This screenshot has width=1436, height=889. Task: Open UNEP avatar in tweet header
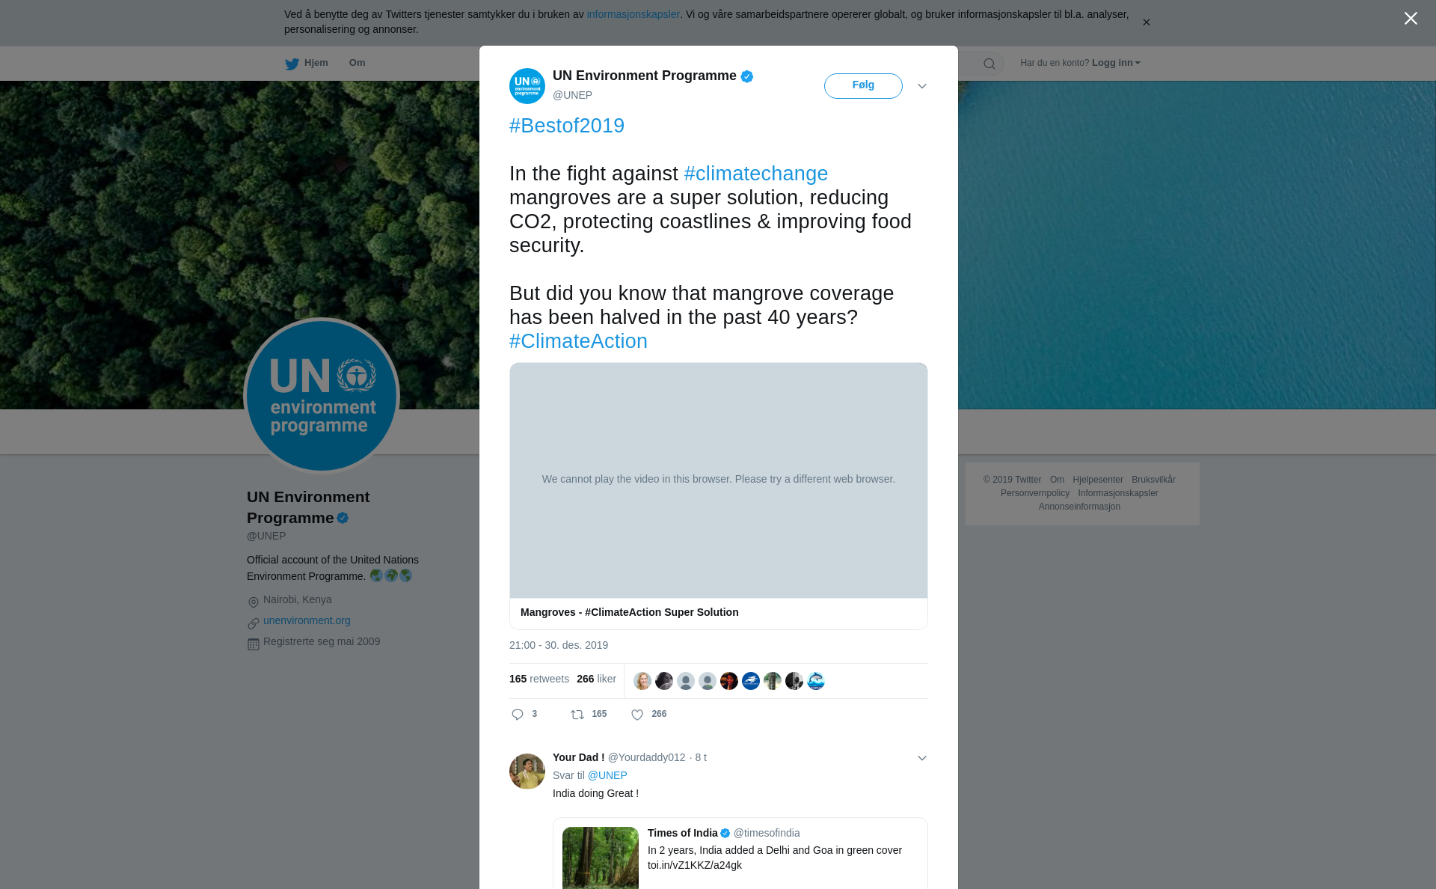[527, 85]
